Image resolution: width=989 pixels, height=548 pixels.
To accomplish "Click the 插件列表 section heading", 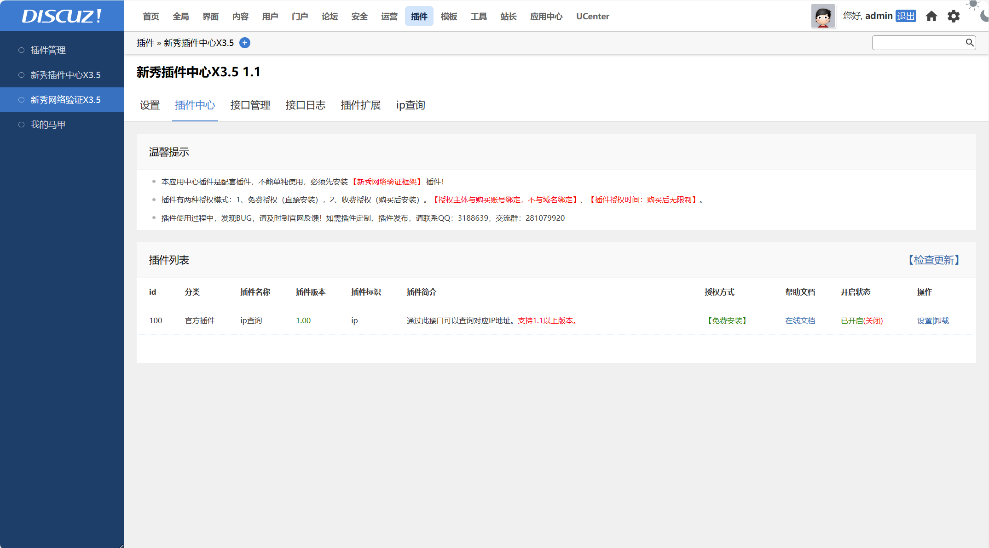I will pyautogui.click(x=169, y=260).
